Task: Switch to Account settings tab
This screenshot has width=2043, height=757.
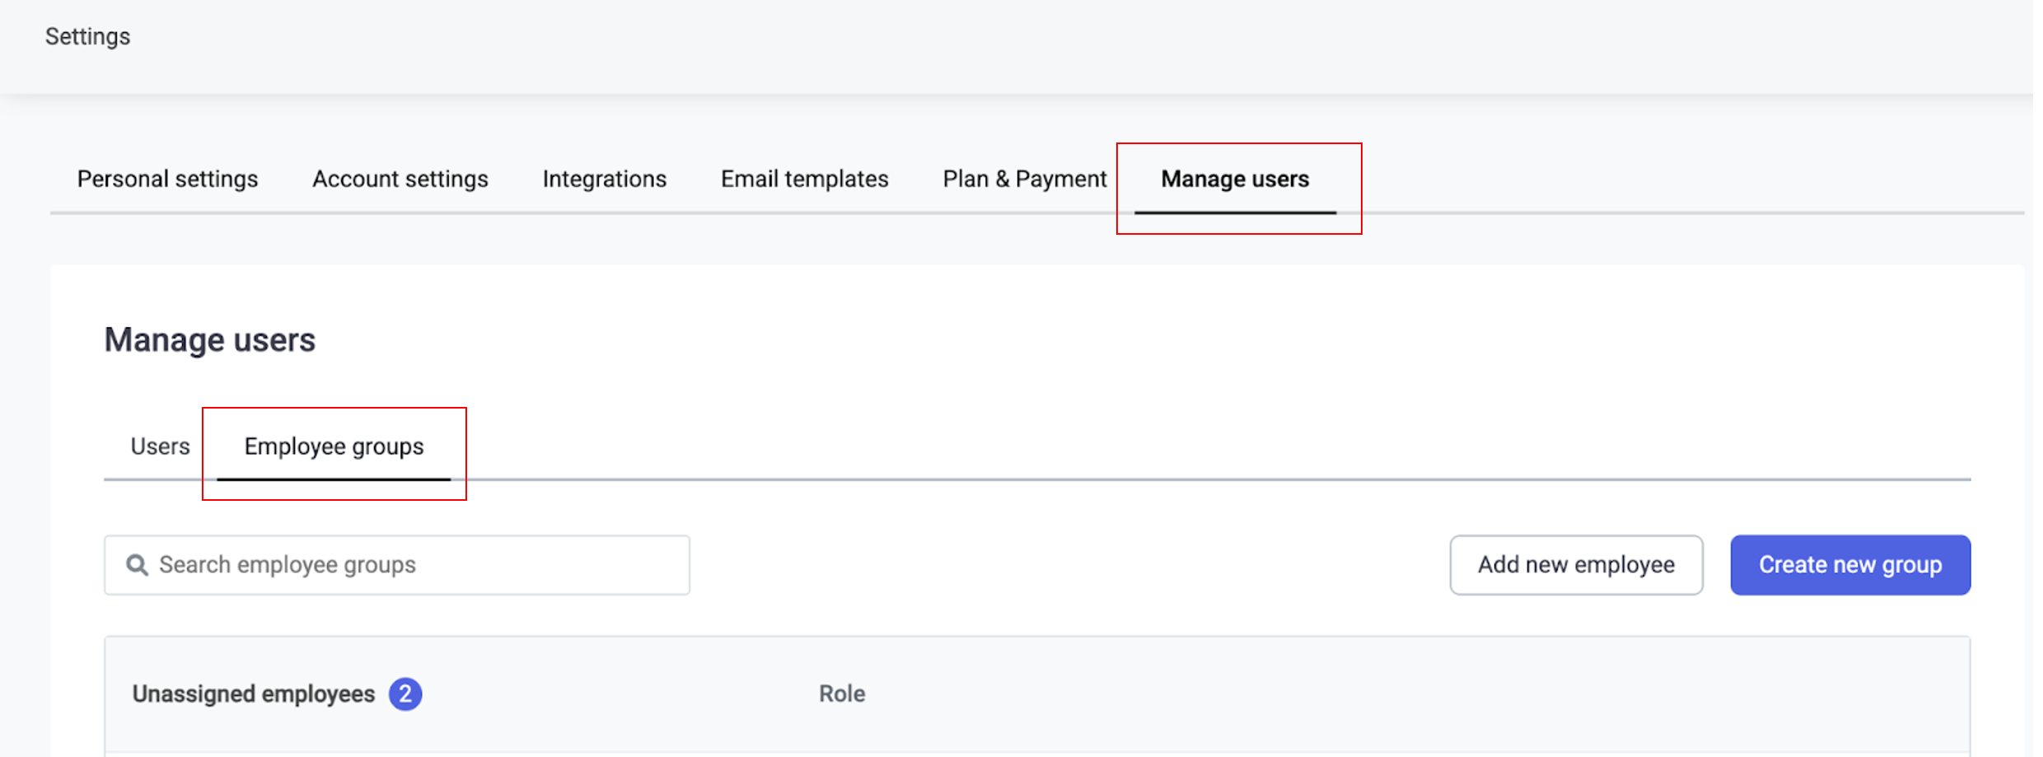Action: (x=400, y=179)
